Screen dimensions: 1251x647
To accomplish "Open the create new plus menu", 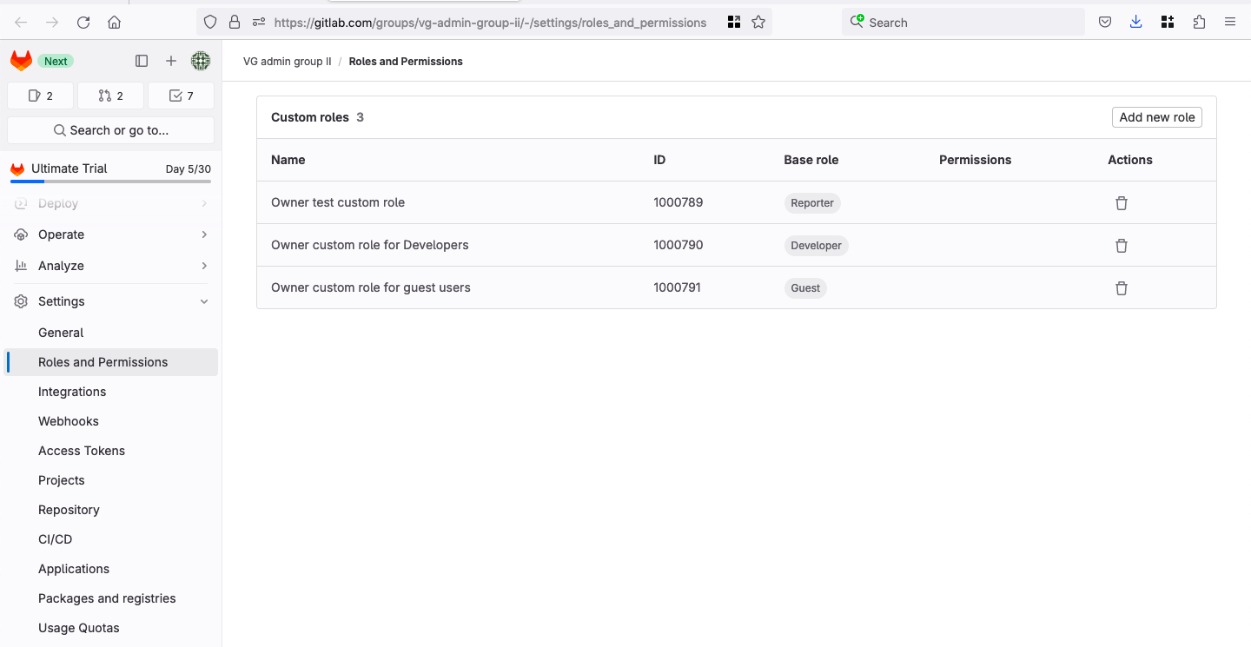I will pos(171,61).
